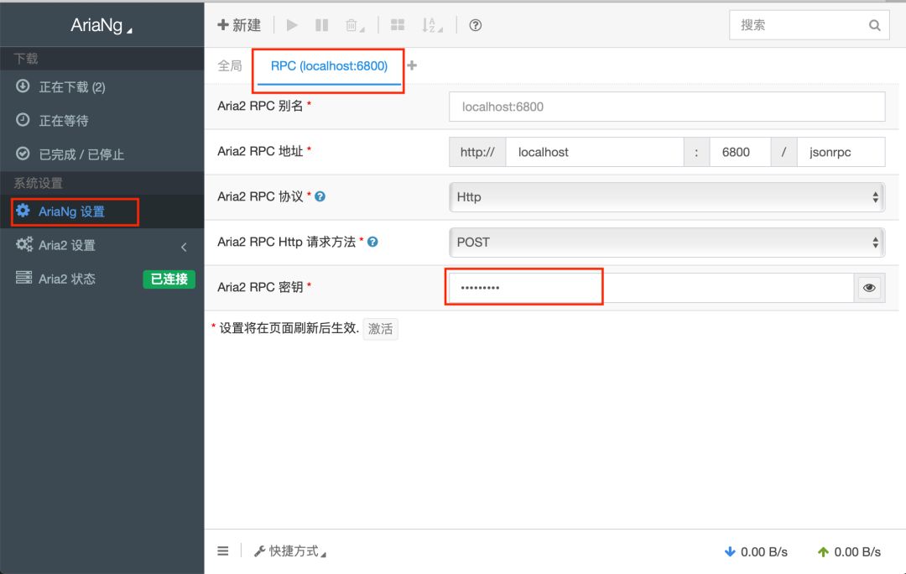Open the AriaNg title dropdown menu
Viewport: 906px width, 574px height.
(102, 25)
